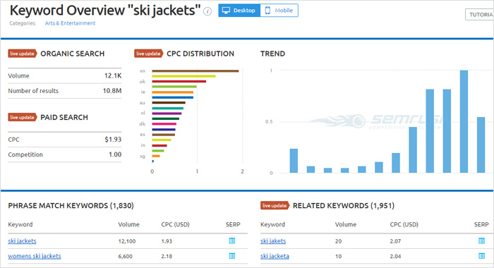View SERP snapshot for the ski jakets row
Viewport: 494px width, 268px height.
[x=481, y=241]
